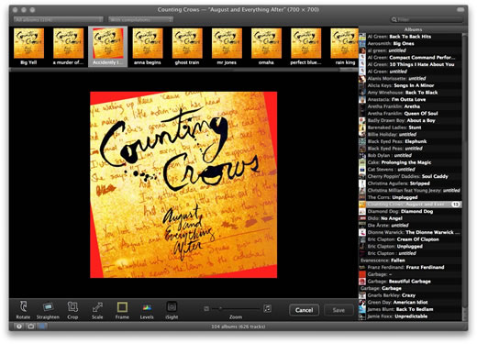Select Aerosmith: Big Ones album
The image size is (477, 344).
coord(410,43)
